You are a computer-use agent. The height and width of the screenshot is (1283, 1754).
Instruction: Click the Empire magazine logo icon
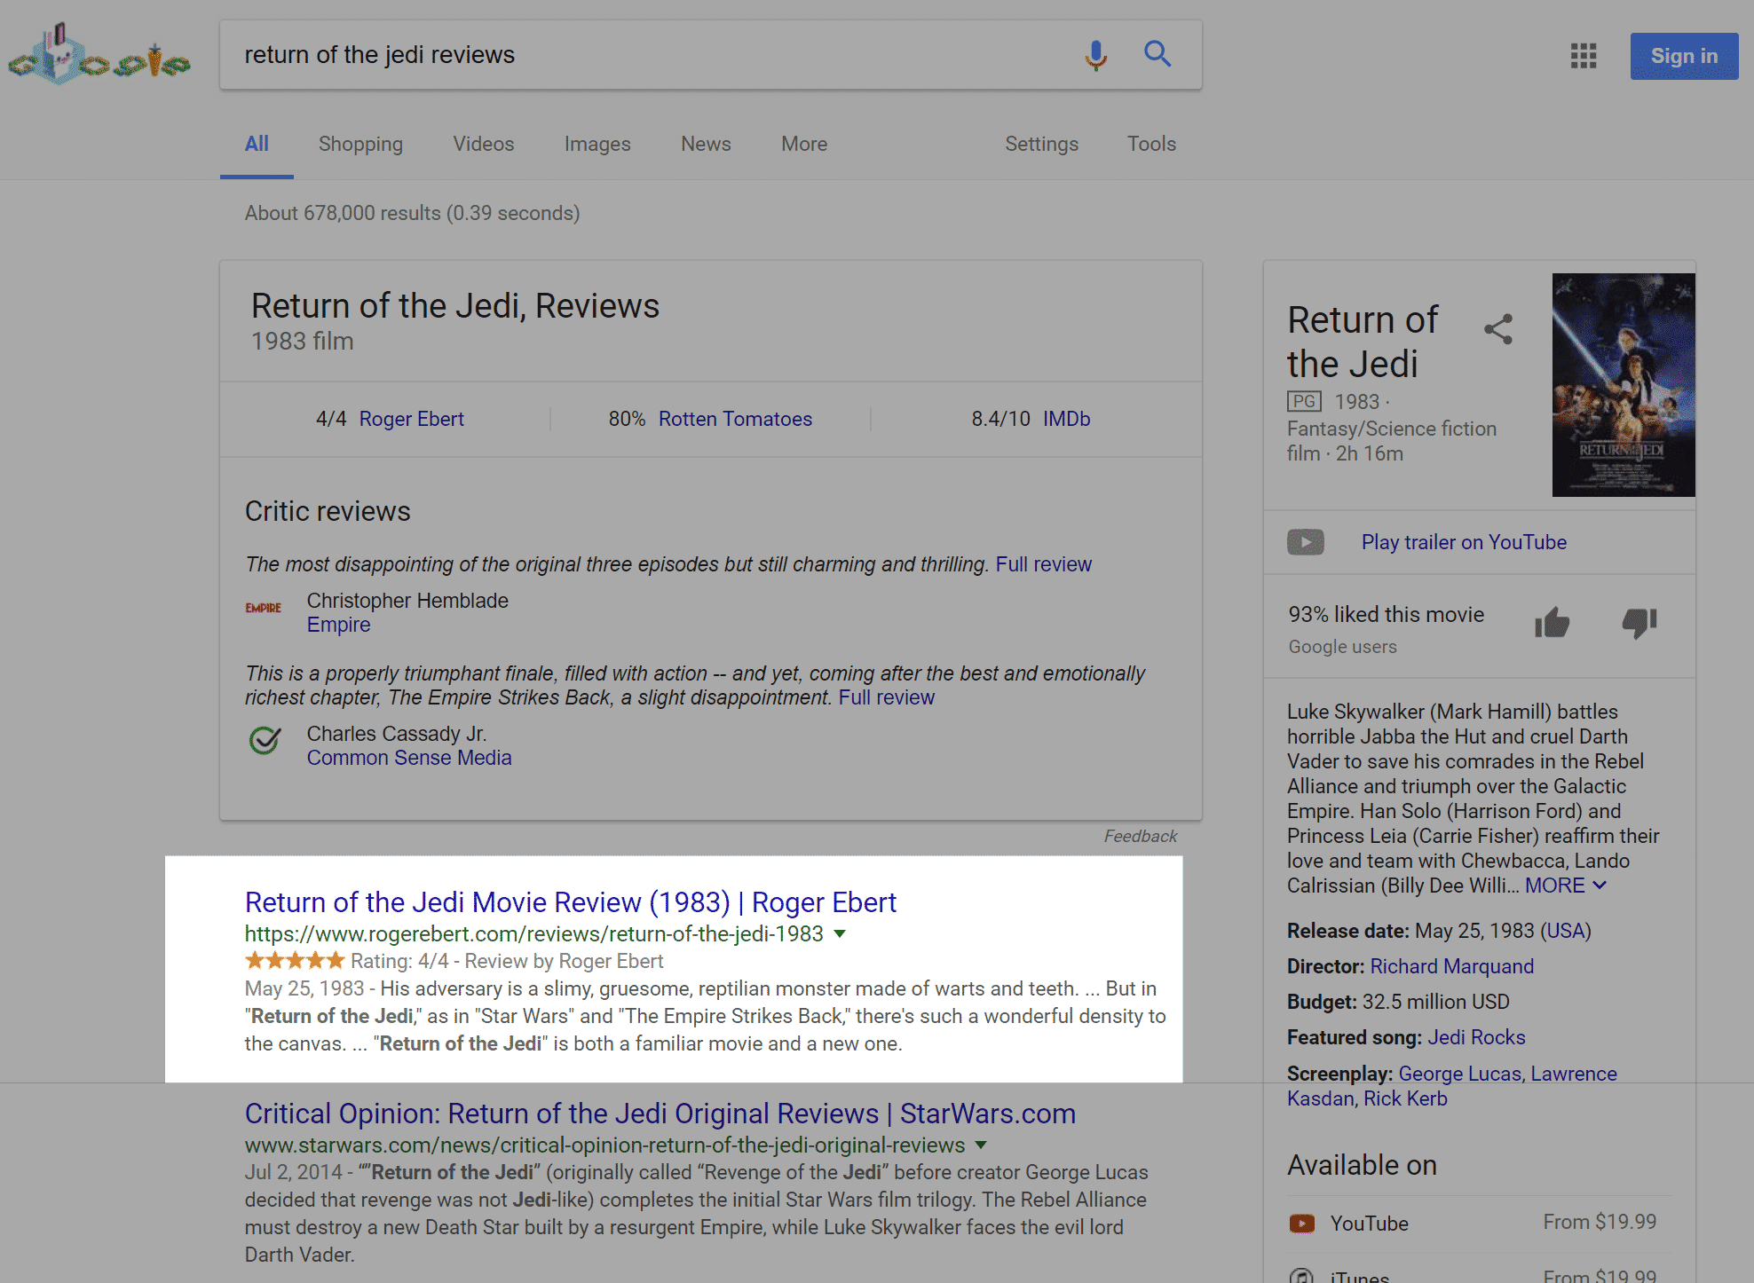pos(264,608)
